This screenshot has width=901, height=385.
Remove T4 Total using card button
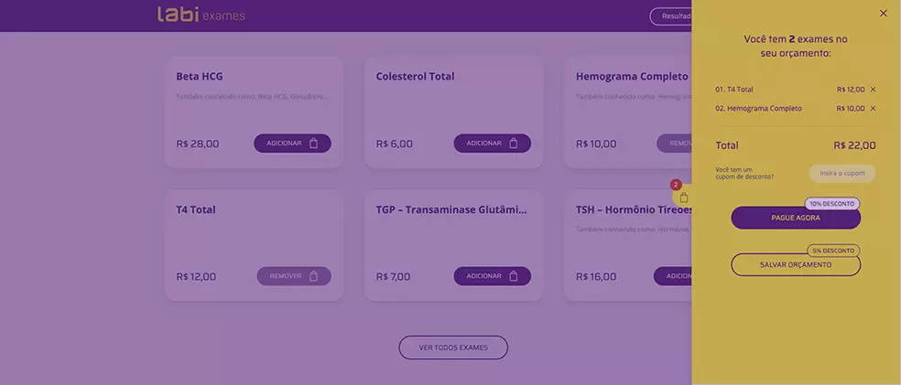(x=294, y=276)
